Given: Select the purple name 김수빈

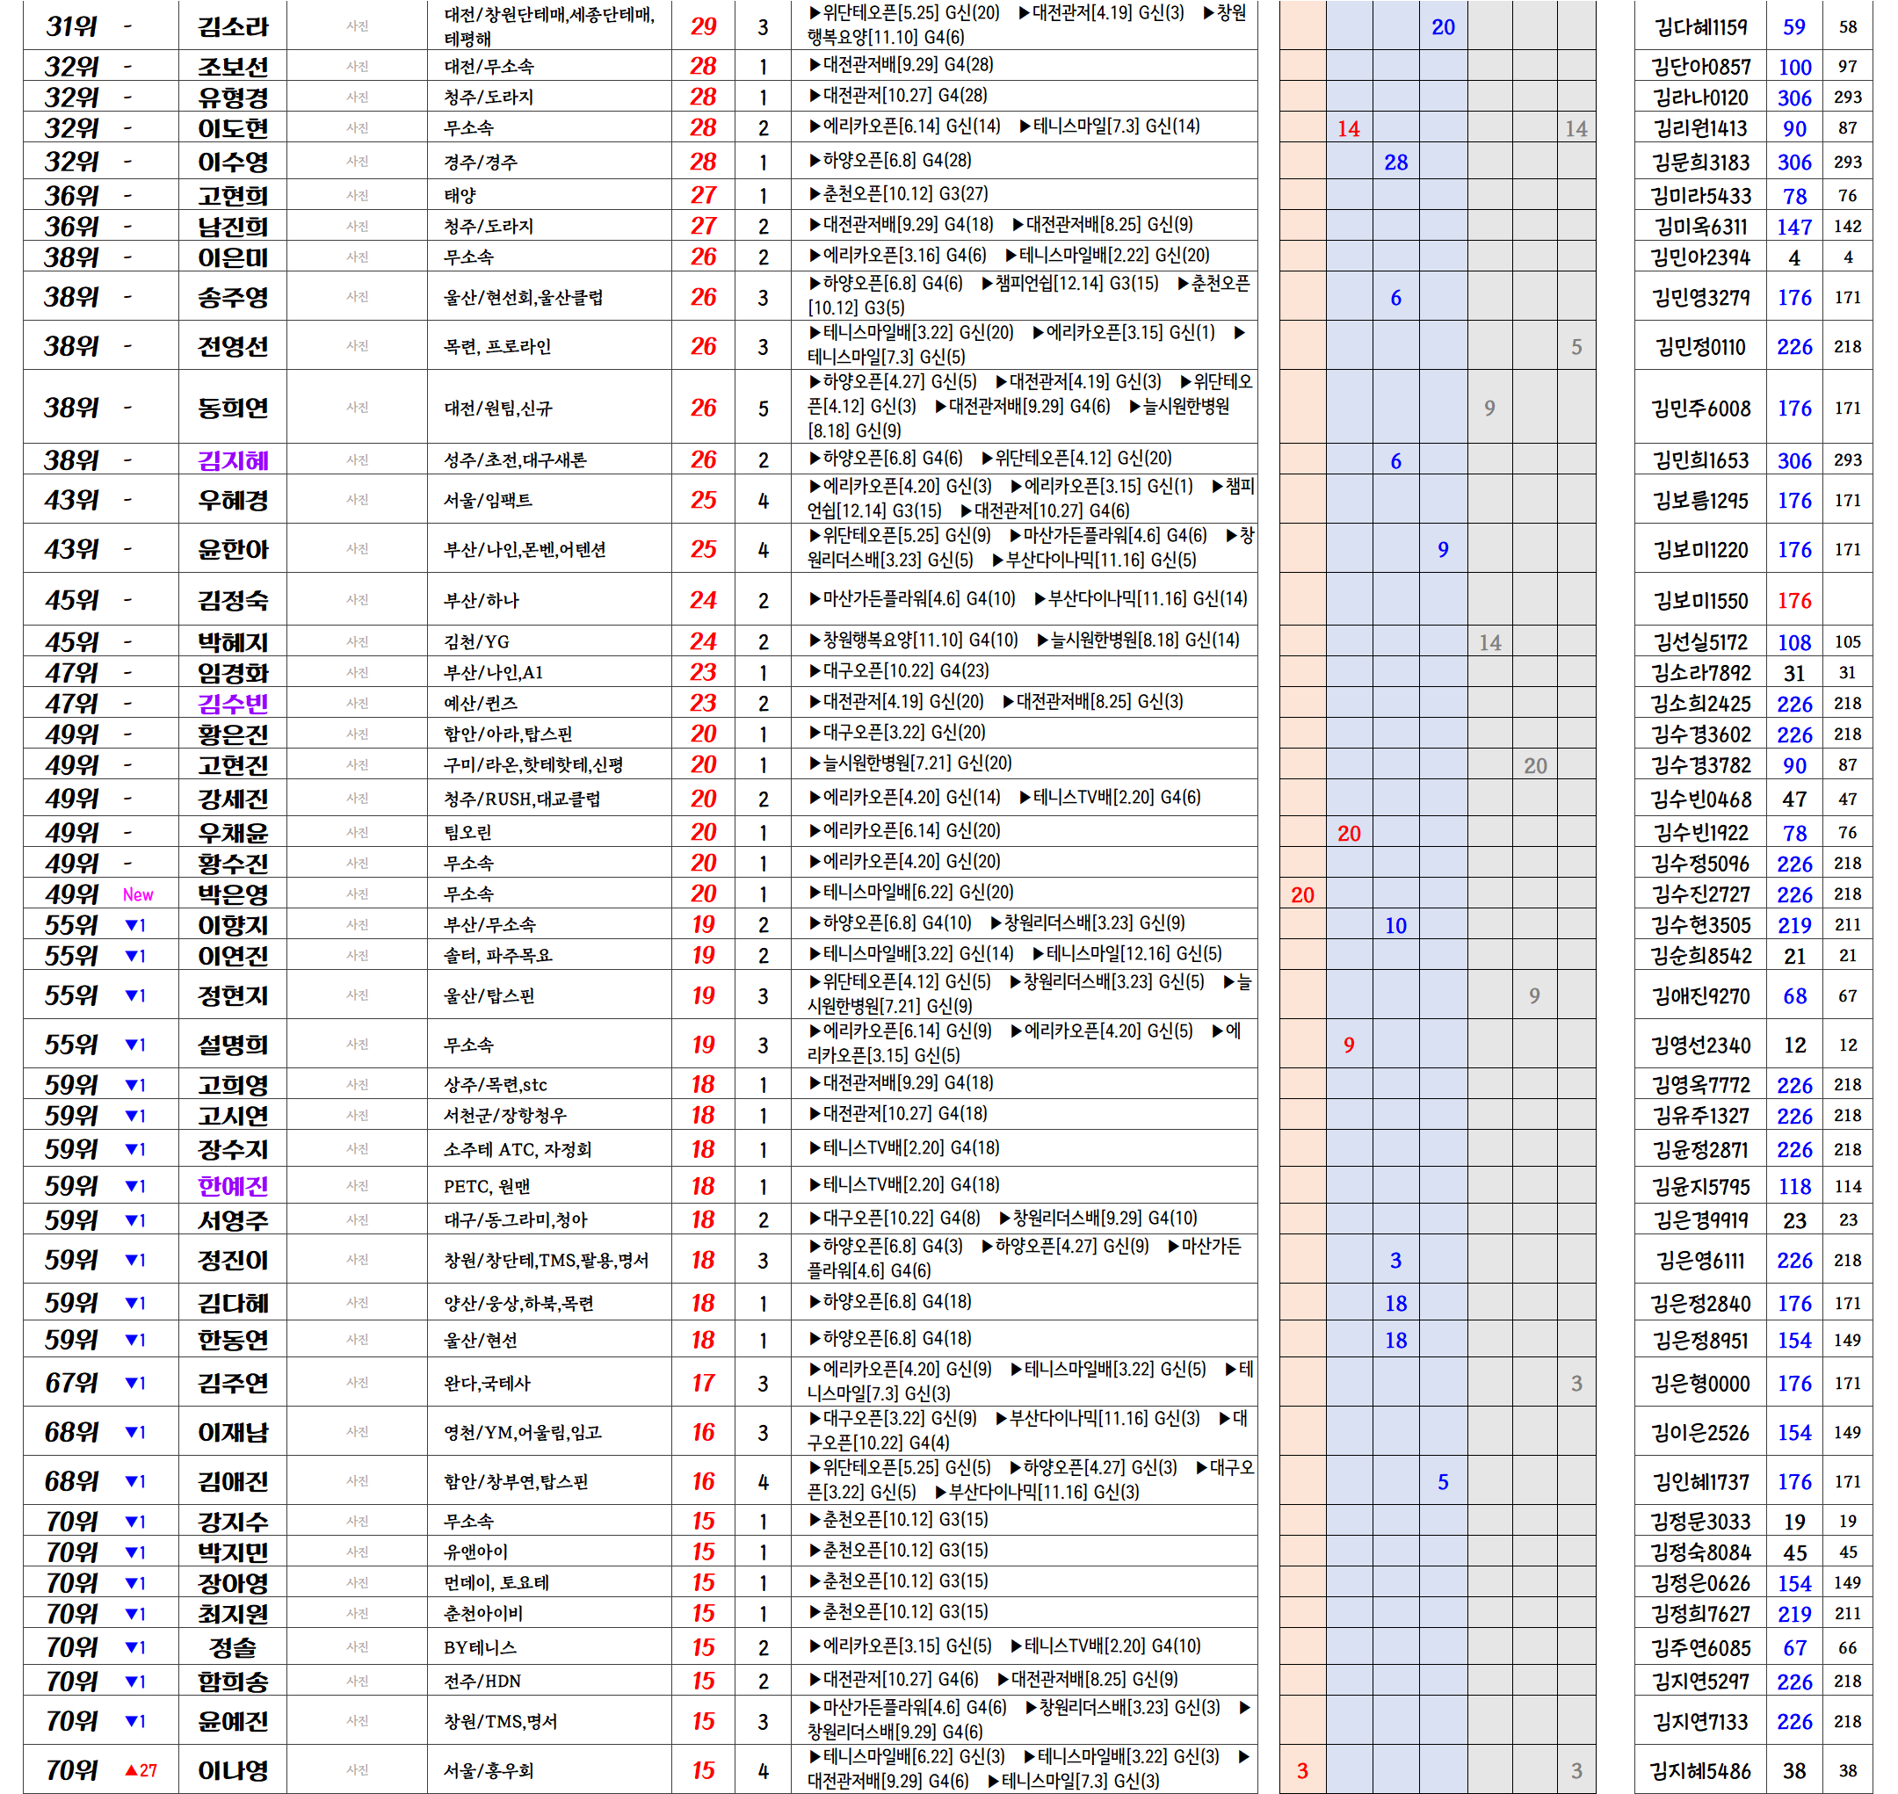Looking at the screenshot, I should [233, 704].
